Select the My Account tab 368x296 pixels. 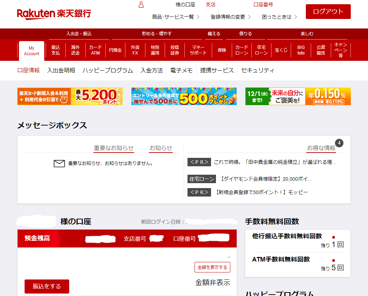click(32, 51)
